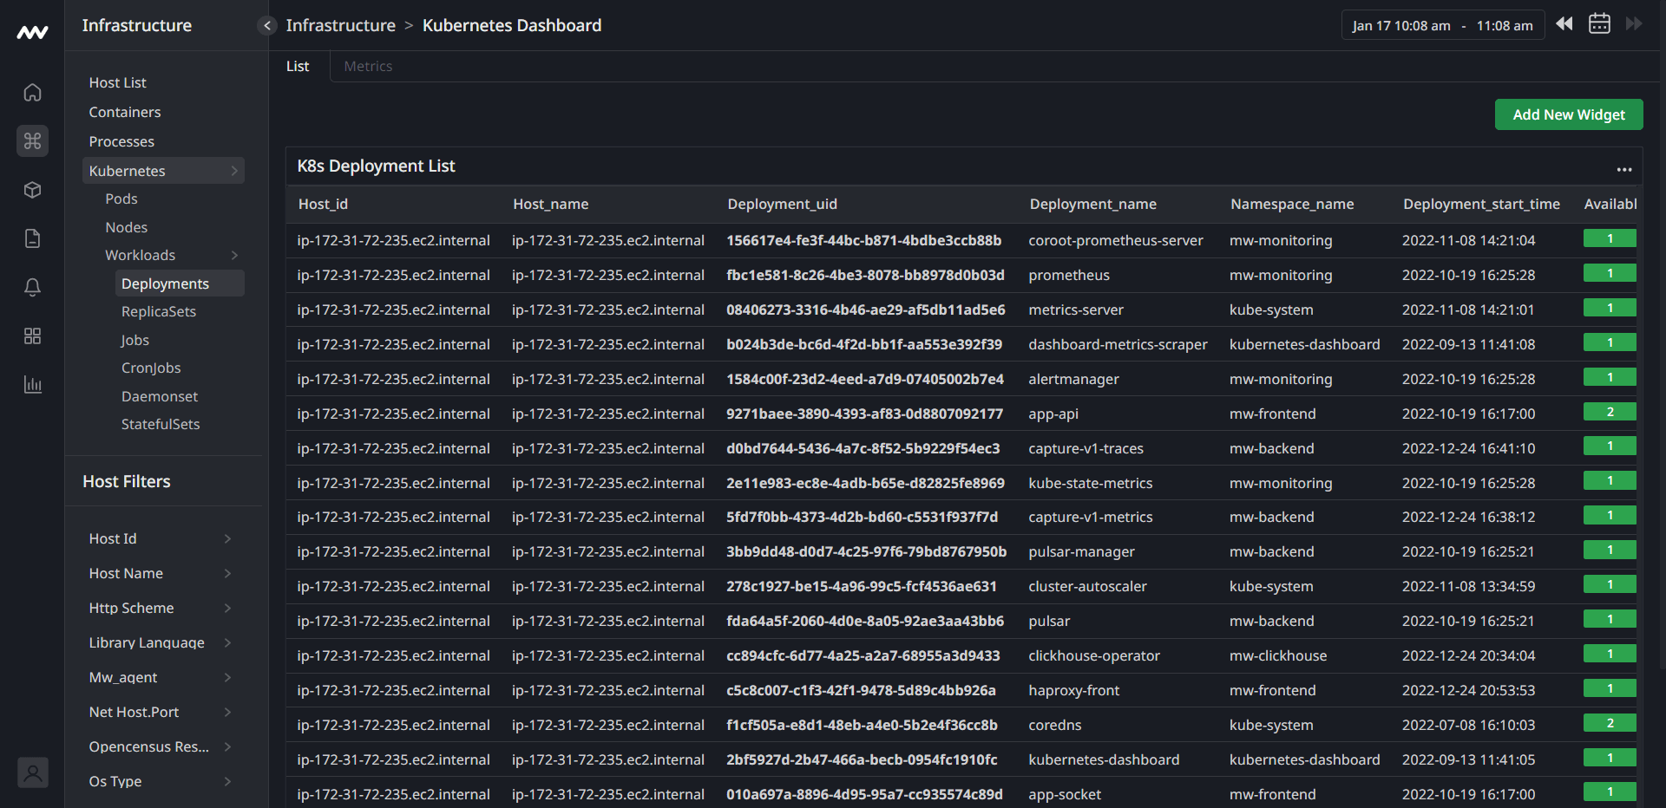This screenshot has width=1666, height=808.
Task: Select the List tab
Action: click(297, 66)
